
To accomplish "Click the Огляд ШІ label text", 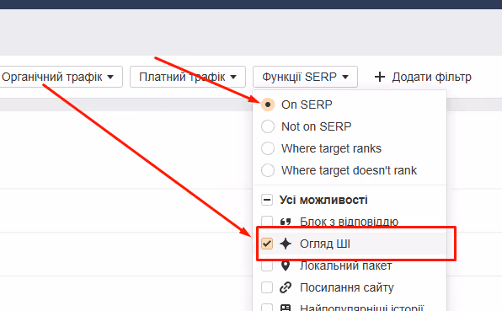I will click(x=325, y=244).
